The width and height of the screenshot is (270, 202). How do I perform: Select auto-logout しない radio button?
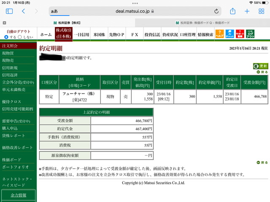click(x=20, y=37)
